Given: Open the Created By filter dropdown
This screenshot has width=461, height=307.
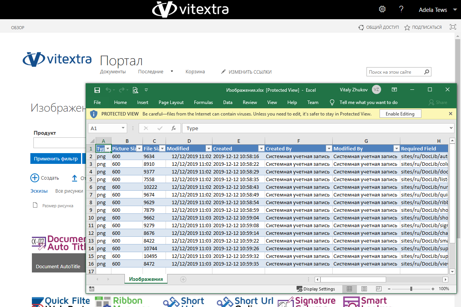Looking at the screenshot, I should coord(329,149).
